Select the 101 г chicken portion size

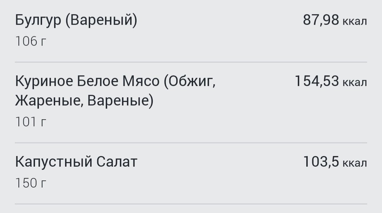(x=30, y=122)
